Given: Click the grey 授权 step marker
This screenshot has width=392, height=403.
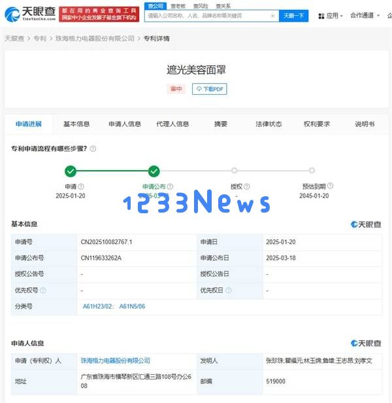Looking at the screenshot, I should click(x=234, y=170).
